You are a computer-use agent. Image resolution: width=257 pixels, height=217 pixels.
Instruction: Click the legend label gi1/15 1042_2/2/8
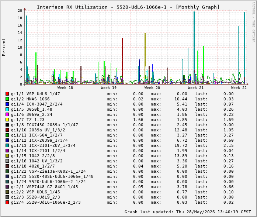(33, 156)
